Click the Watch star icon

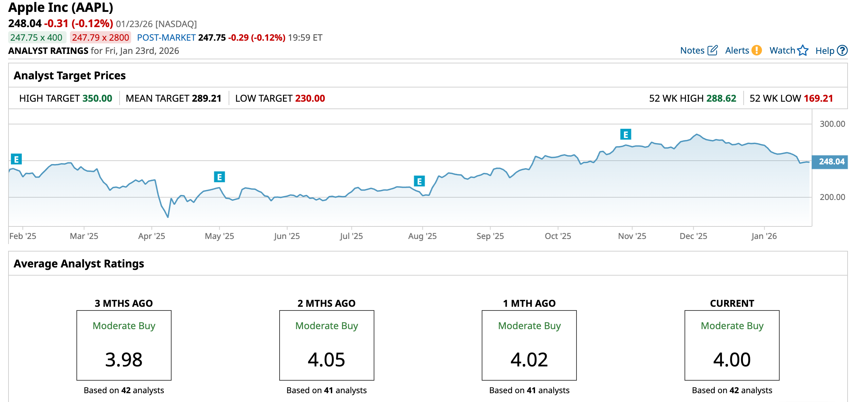coord(803,51)
